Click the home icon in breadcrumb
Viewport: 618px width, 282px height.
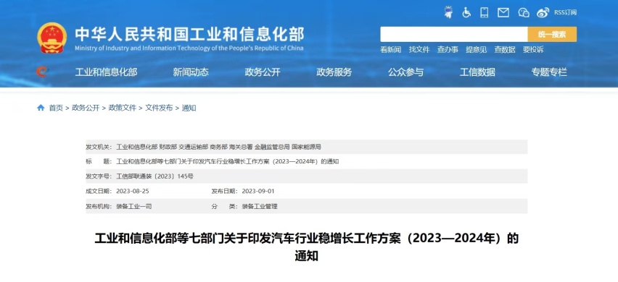pyautogui.click(x=41, y=108)
